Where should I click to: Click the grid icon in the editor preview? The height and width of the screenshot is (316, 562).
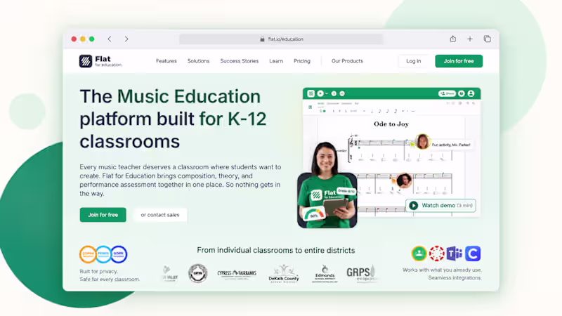click(x=311, y=93)
